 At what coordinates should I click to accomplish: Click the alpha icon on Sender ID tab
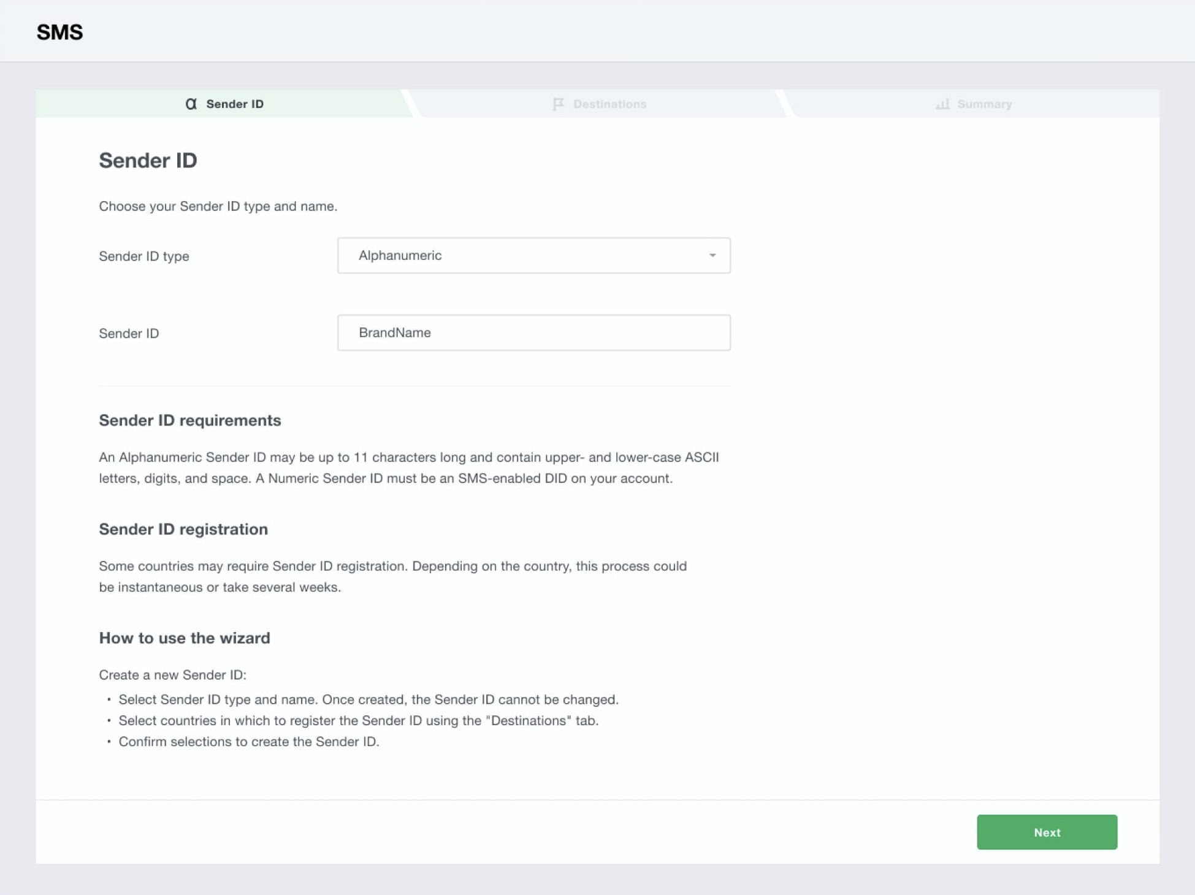[191, 104]
